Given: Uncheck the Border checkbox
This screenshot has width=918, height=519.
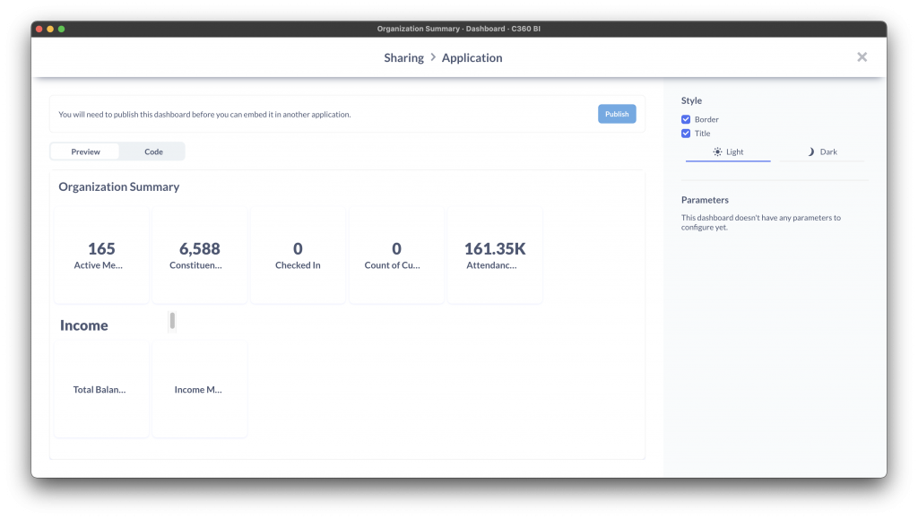Looking at the screenshot, I should [686, 119].
